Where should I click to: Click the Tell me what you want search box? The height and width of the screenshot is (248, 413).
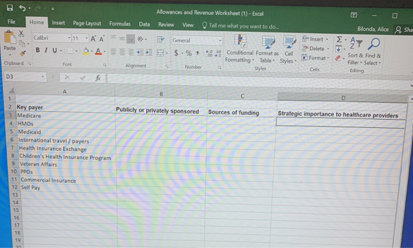(x=241, y=26)
